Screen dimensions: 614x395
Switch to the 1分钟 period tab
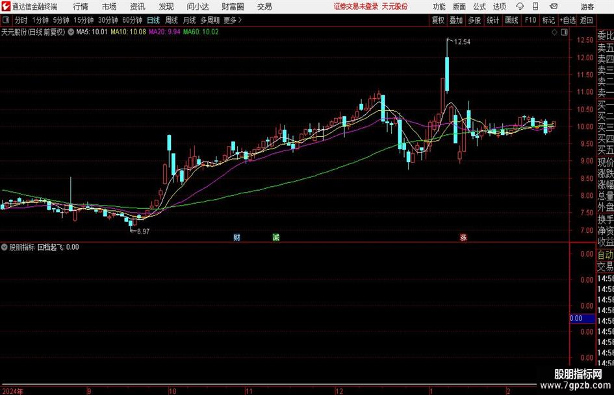(x=40, y=20)
